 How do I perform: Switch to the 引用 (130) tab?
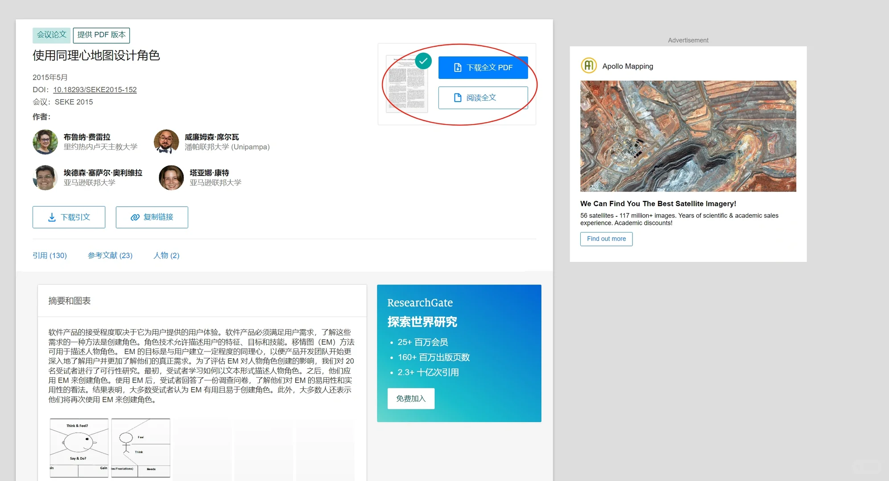click(50, 255)
